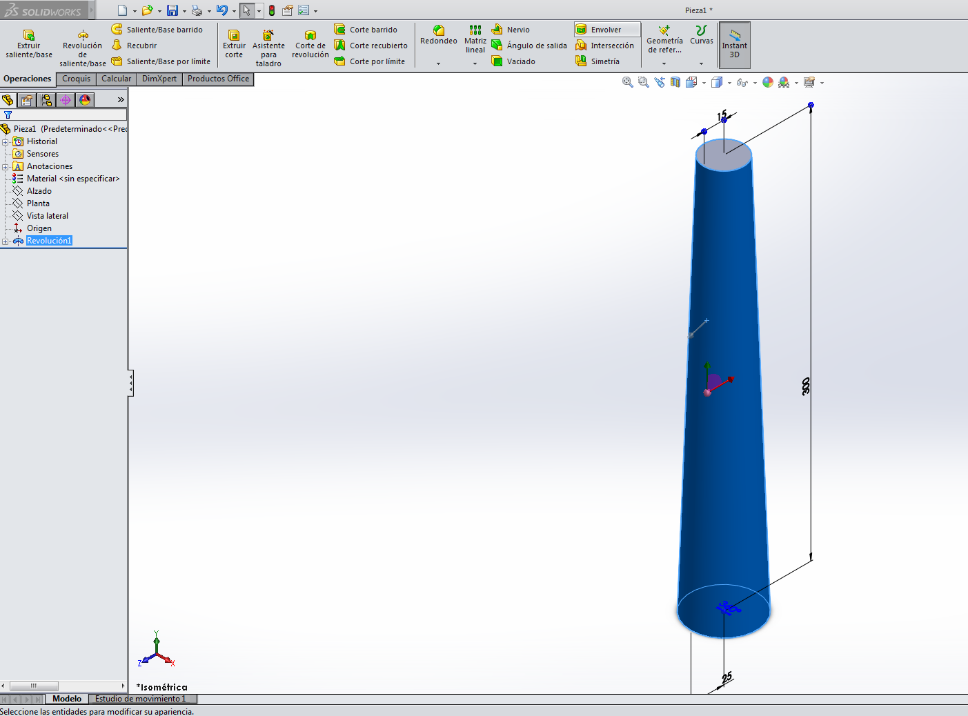
Task: Open the Undo history dropdown arrow
Action: [234, 11]
